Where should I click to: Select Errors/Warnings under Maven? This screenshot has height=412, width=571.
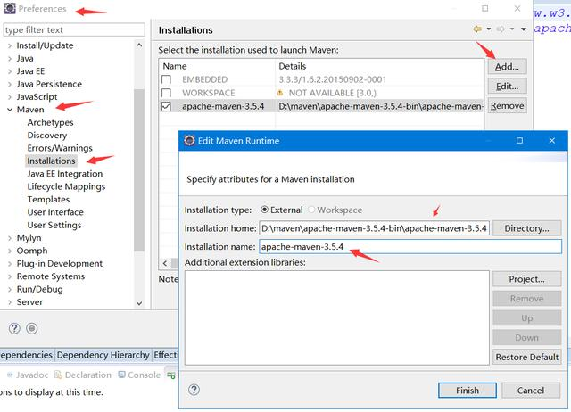pyautogui.click(x=60, y=148)
